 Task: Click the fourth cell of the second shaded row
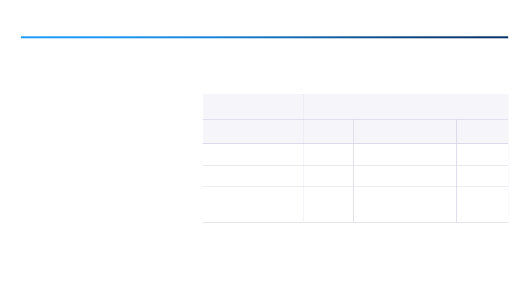tap(431, 131)
